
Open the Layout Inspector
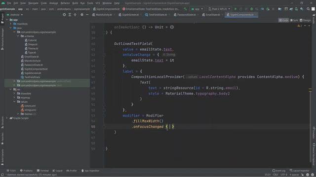coord(300,171)
